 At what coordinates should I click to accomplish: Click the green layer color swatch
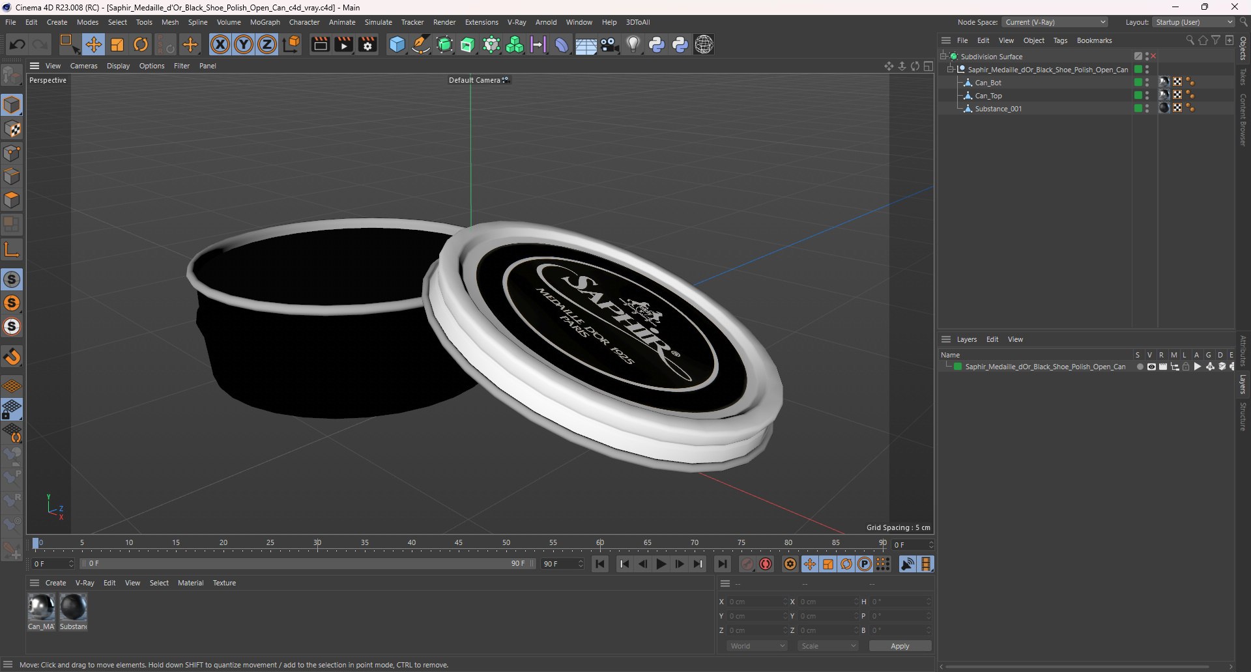tap(958, 367)
